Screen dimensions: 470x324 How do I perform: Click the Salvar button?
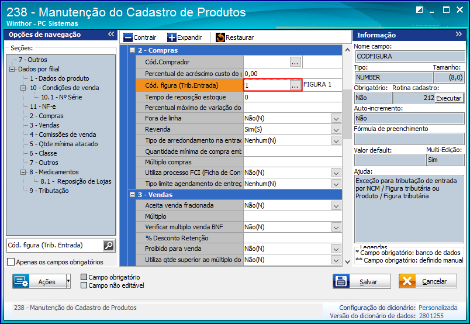pyautogui.click(x=362, y=281)
